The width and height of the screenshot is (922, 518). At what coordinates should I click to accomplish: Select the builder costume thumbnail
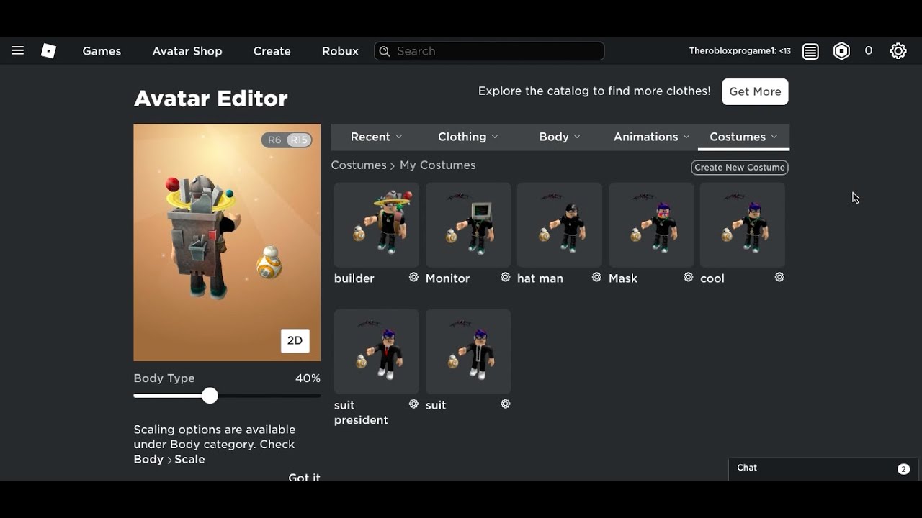click(x=377, y=224)
